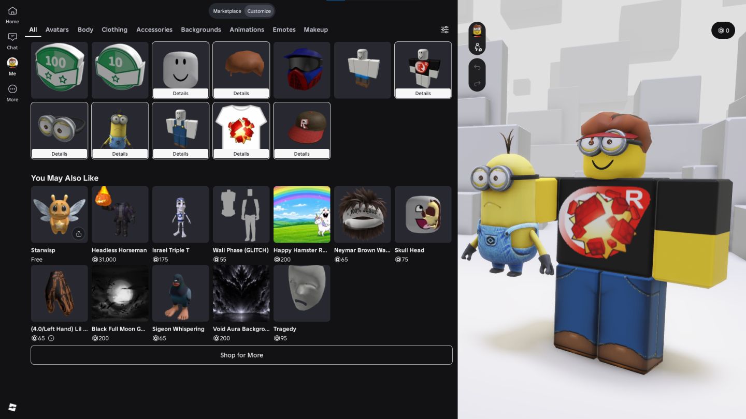Viewport: 746px width, 419px height.
Task: Select the 100 visor hat item
Action: click(59, 70)
